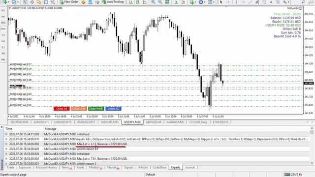This screenshot has width=315, height=177.
Task: Zoom in on the chart
Action: (153, 2)
